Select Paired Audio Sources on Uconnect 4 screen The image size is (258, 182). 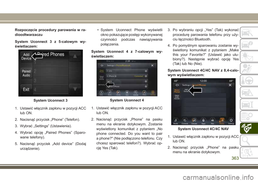(102, 78)
